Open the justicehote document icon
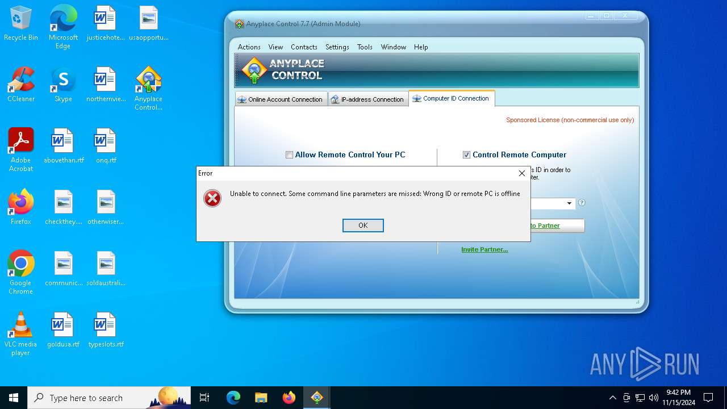This screenshot has height=409, width=727. pyautogui.click(x=106, y=24)
